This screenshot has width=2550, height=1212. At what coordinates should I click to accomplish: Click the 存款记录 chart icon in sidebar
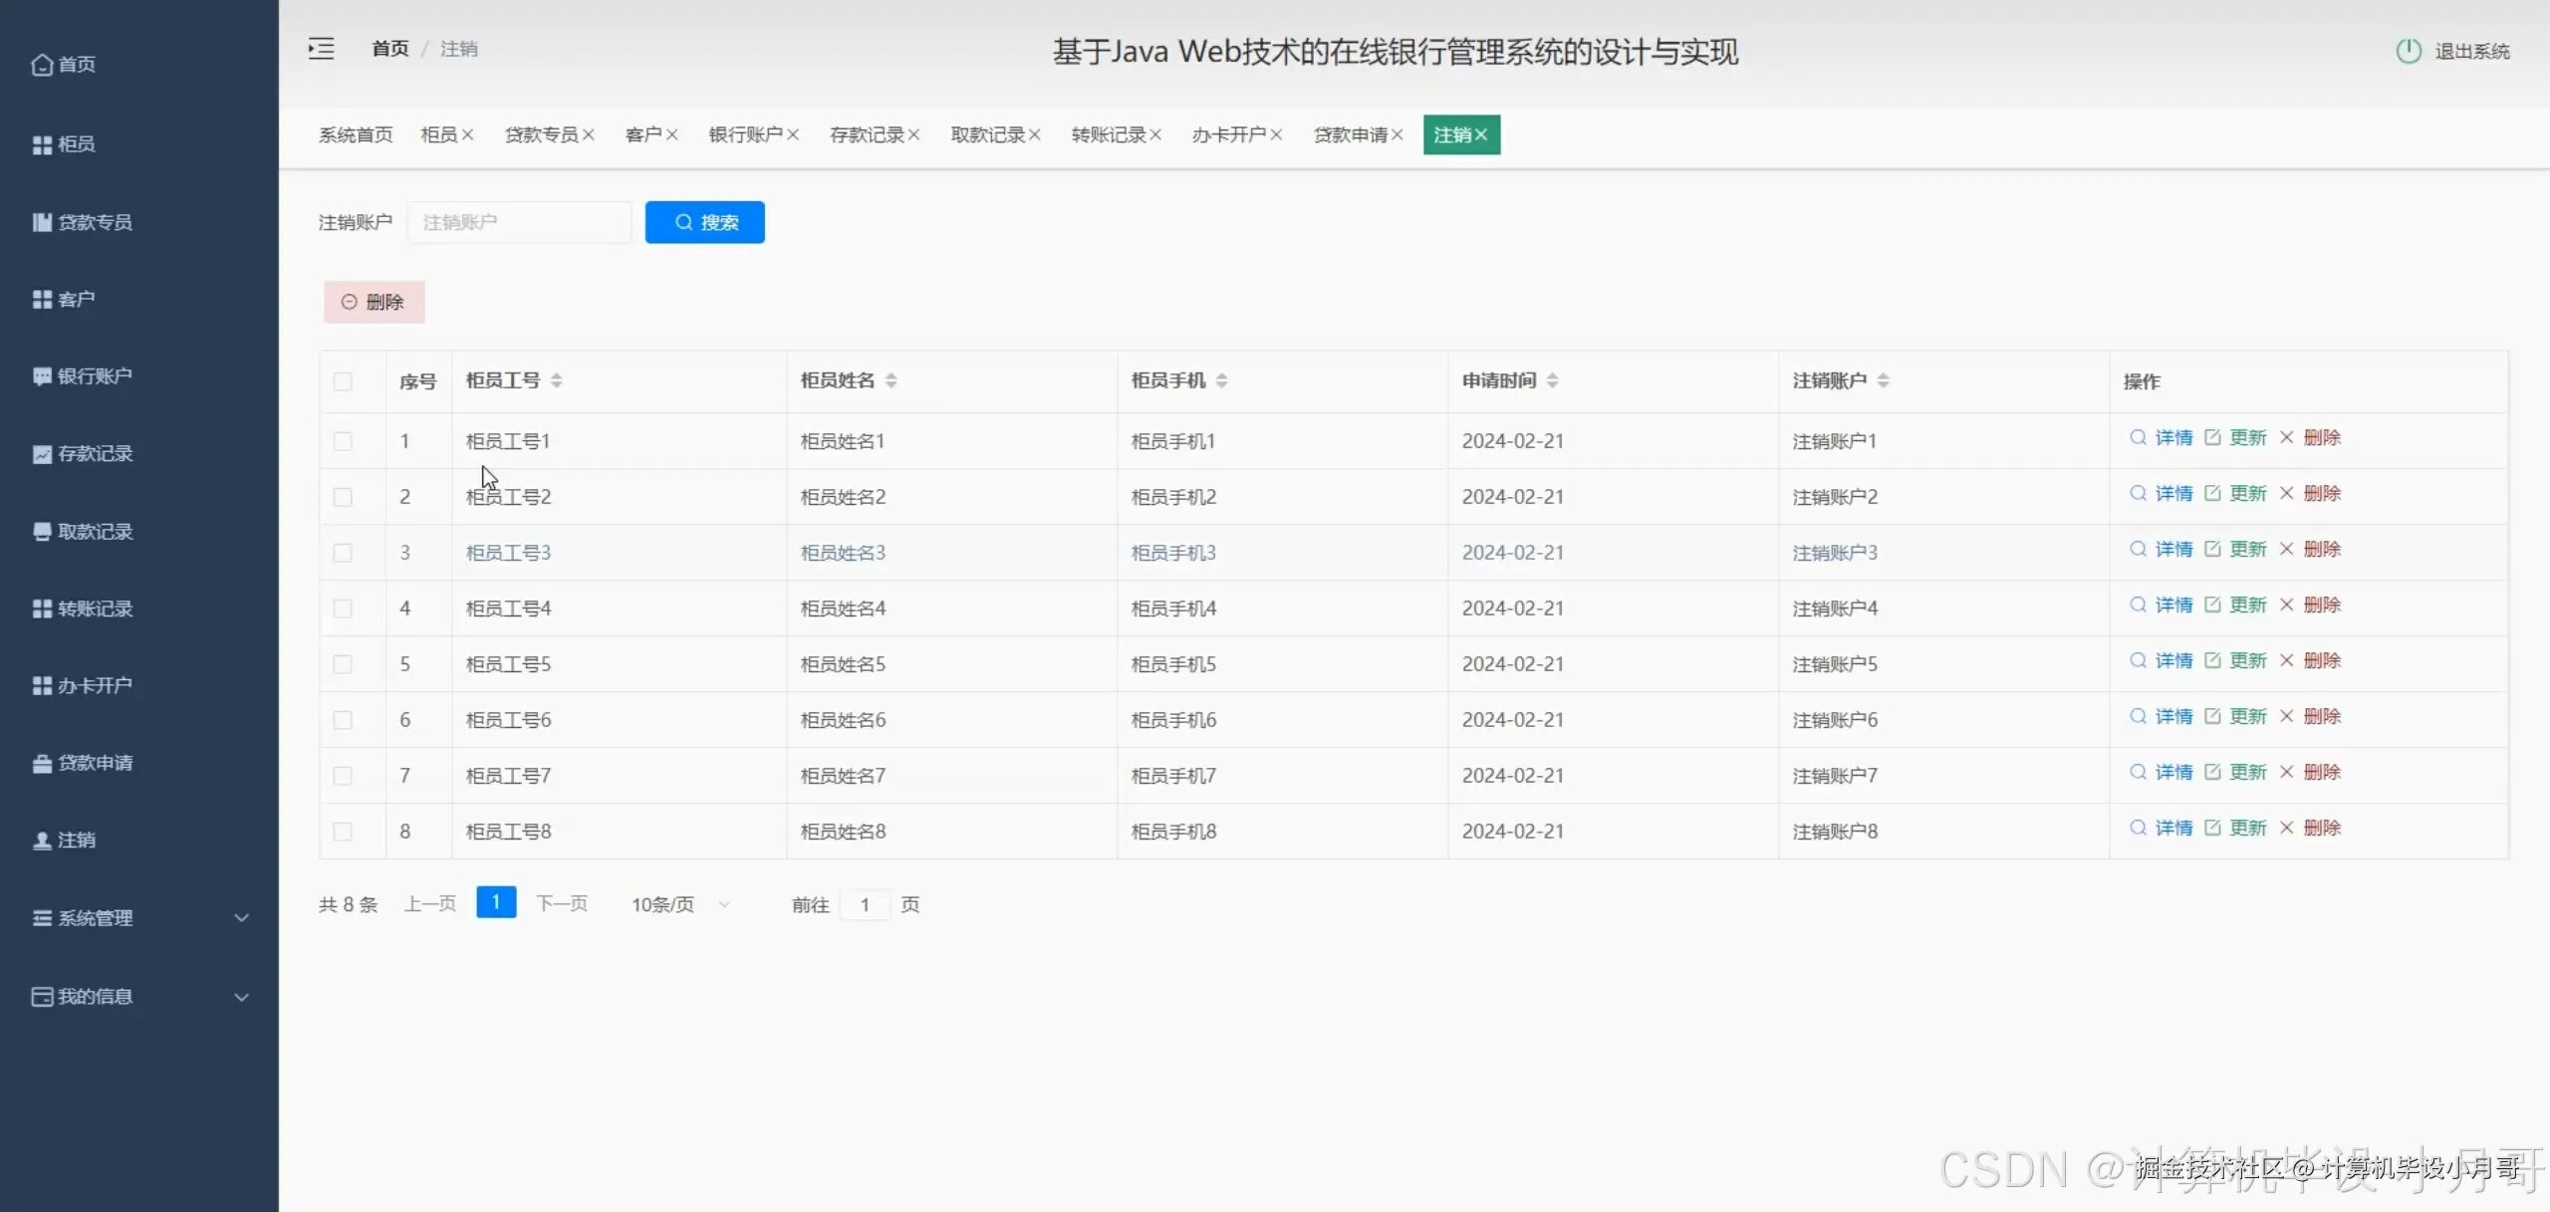[42, 454]
